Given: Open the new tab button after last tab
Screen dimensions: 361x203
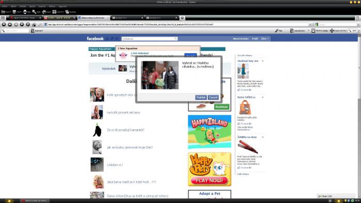Looking at the screenshot, I should pyautogui.click(x=182, y=18).
